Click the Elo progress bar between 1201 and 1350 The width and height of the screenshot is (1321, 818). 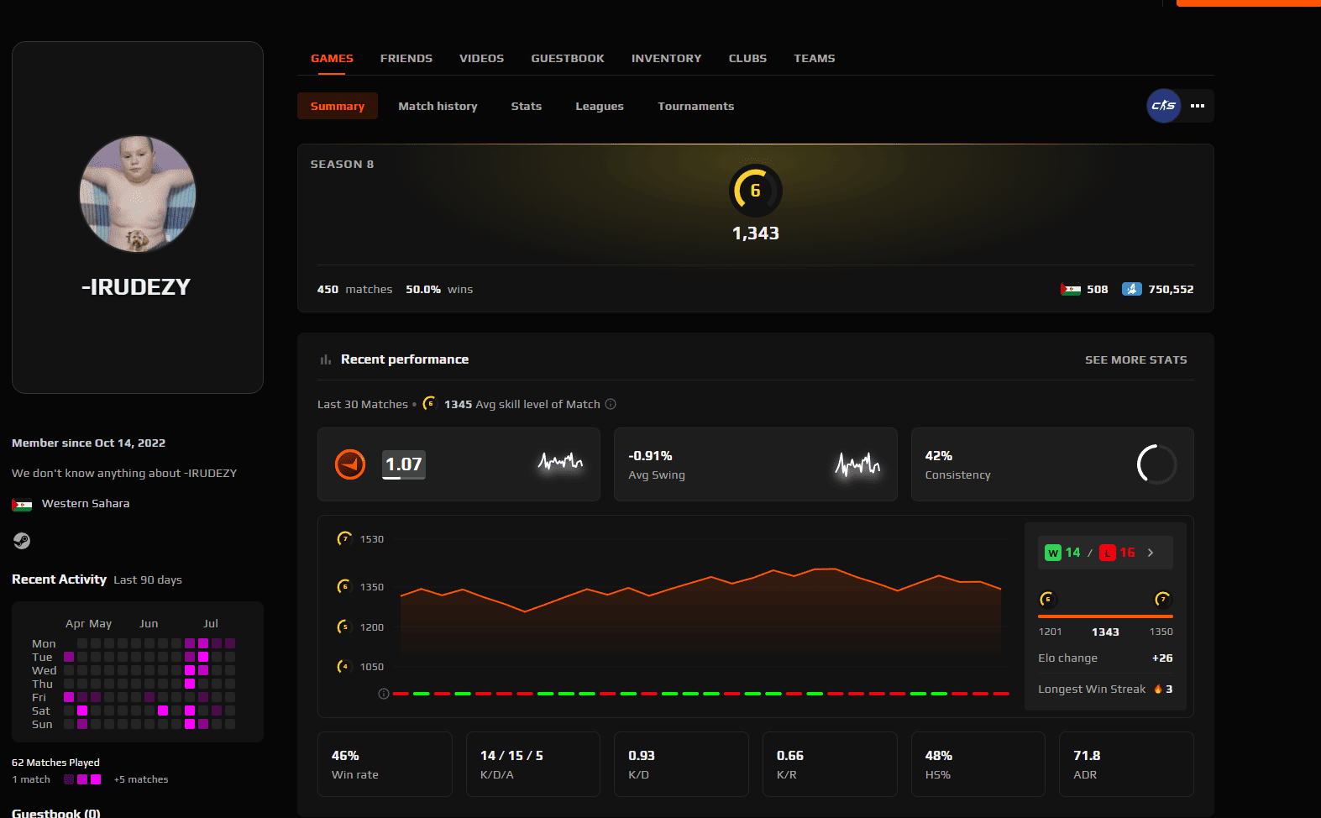click(x=1105, y=616)
